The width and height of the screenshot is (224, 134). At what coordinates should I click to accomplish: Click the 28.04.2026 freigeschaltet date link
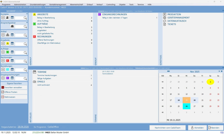click(x=23, y=127)
